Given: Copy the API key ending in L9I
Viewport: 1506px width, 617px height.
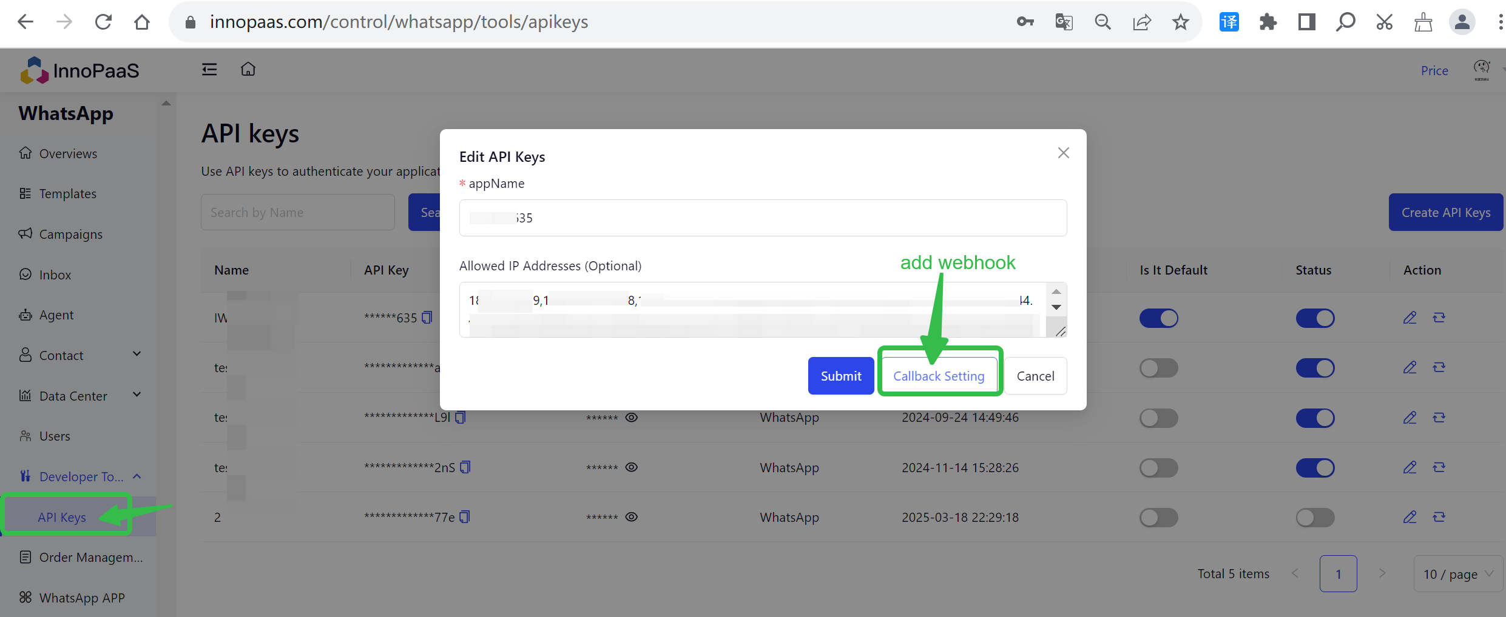Looking at the screenshot, I should (x=461, y=417).
